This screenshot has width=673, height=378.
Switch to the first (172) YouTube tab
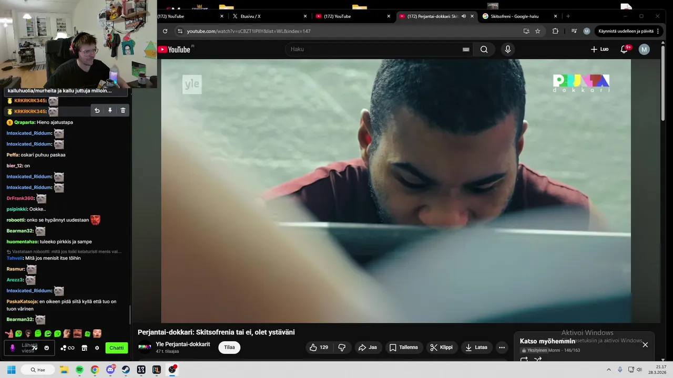tap(189, 16)
